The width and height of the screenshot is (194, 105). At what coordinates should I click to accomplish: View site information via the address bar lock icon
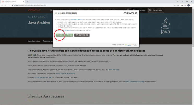pyautogui.click(x=13, y=5)
